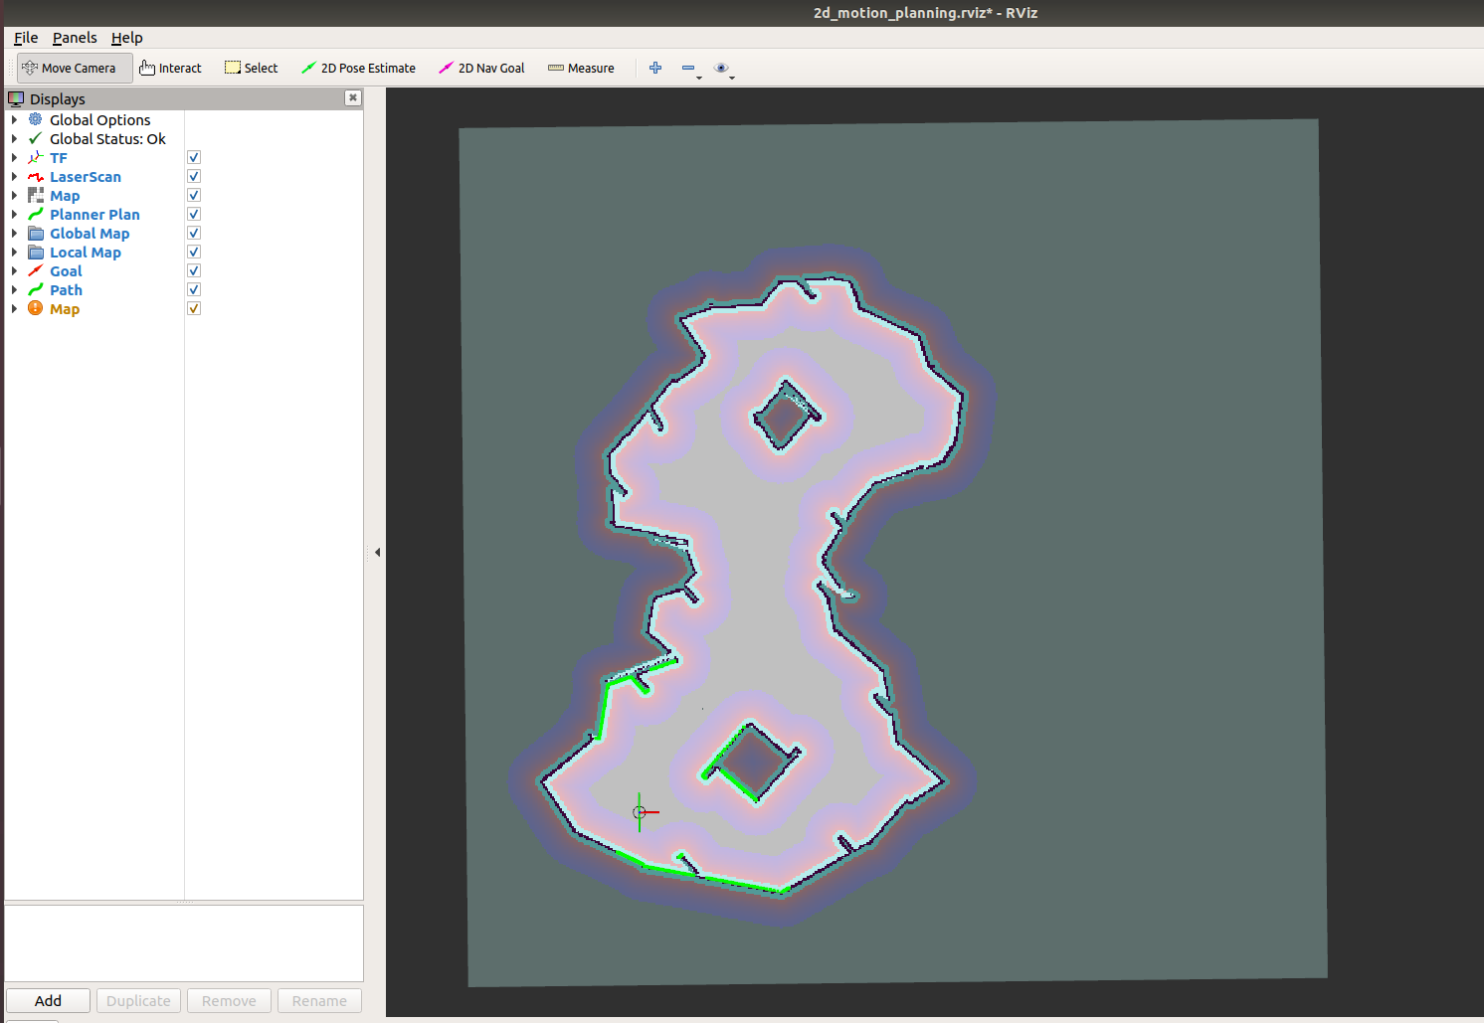Disable the Goal display checkbox

pos(194,270)
